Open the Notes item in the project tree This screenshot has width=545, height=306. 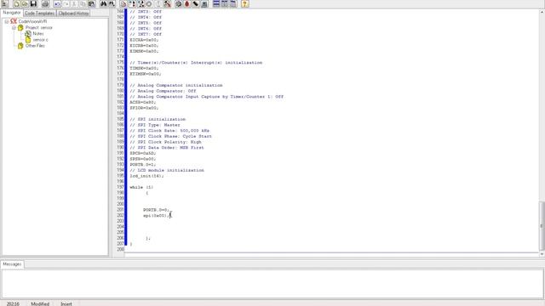[x=38, y=34]
